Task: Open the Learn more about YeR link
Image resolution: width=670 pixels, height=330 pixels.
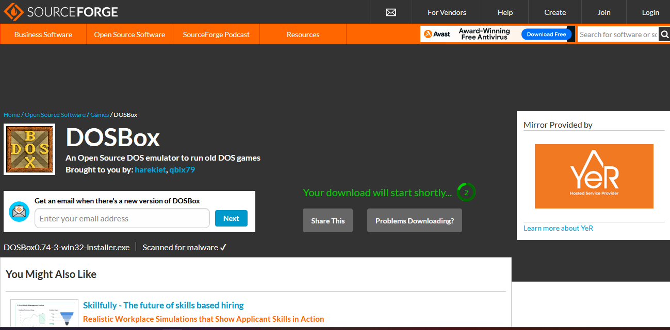Action: 558,228
